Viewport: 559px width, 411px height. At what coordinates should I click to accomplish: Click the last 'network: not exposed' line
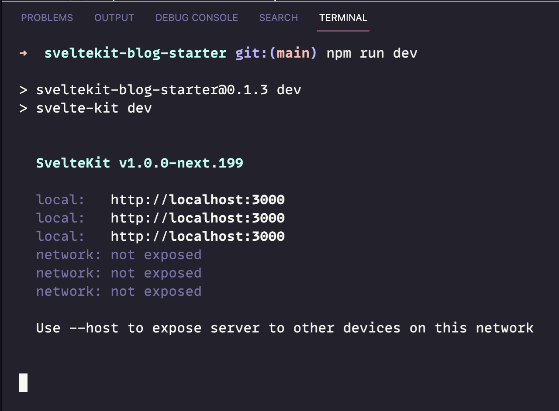point(119,291)
